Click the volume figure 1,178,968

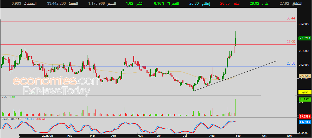[x=96, y=3]
